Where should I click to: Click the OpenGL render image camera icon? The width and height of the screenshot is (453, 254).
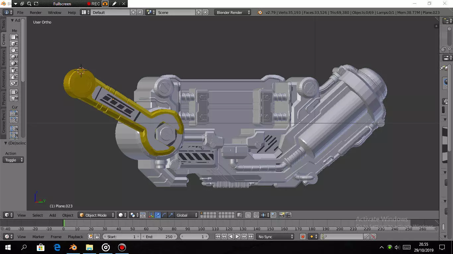tap(282, 215)
